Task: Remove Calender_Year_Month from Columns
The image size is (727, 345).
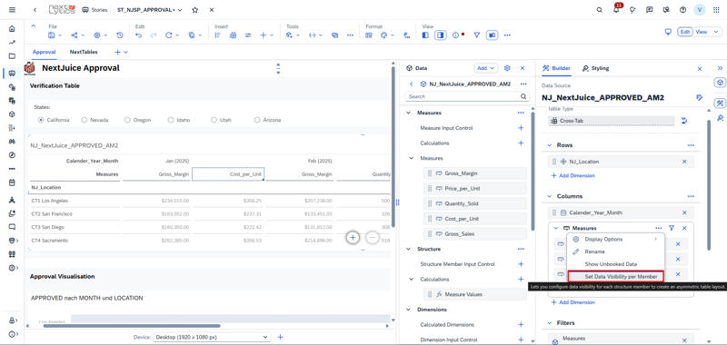Action: (x=684, y=212)
